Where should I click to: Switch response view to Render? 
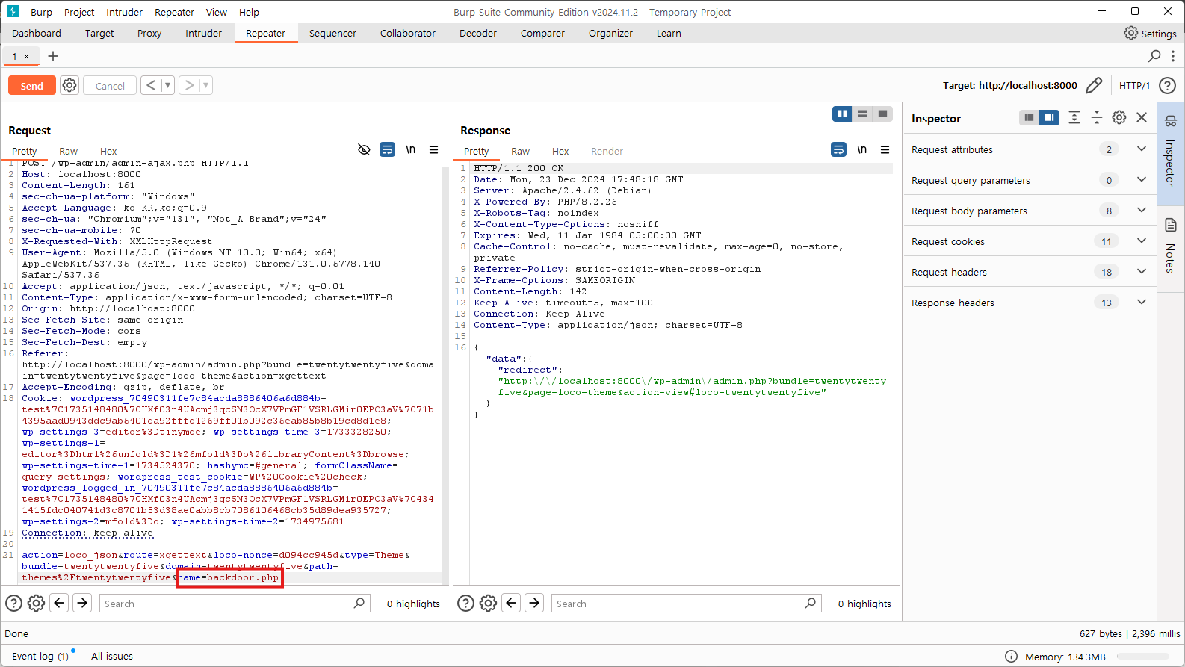coord(607,151)
